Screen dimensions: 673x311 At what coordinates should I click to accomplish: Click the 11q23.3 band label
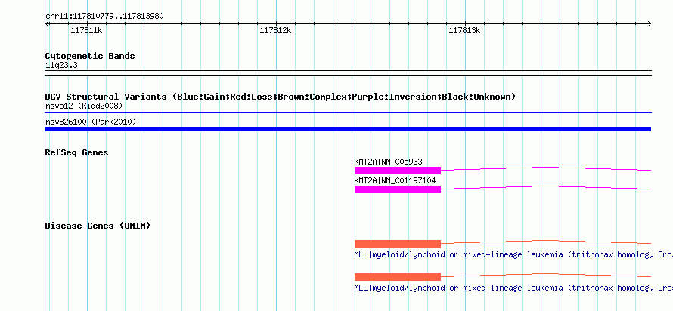61,66
